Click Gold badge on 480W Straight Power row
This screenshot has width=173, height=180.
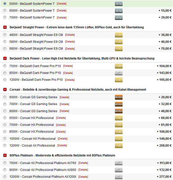119,35
